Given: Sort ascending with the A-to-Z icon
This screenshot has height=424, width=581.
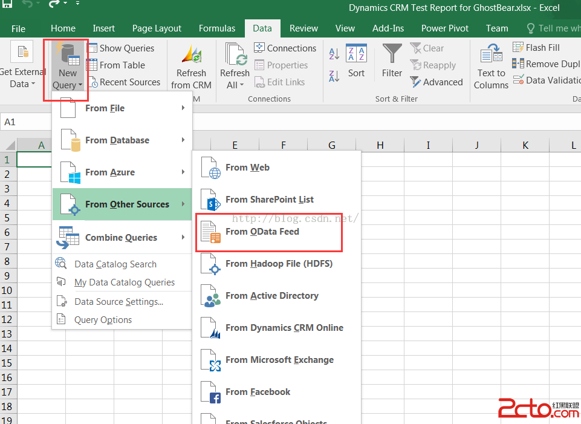Looking at the screenshot, I should (334, 54).
